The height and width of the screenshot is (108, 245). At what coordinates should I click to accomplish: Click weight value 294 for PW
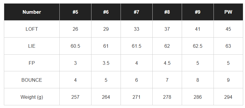pyautogui.click(x=228, y=97)
